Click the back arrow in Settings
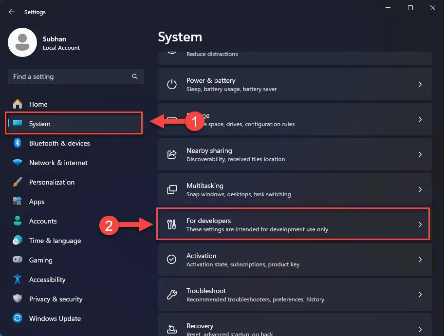This screenshot has width=444, height=336. coord(11,12)
